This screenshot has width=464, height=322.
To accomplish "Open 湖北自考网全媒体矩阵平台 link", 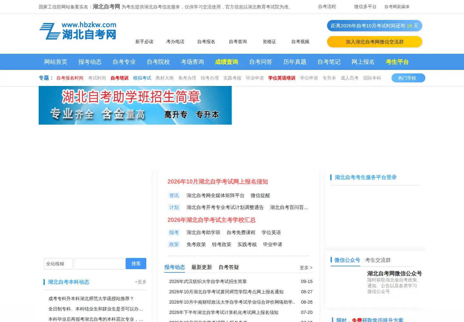I will (x=216, y=195).
